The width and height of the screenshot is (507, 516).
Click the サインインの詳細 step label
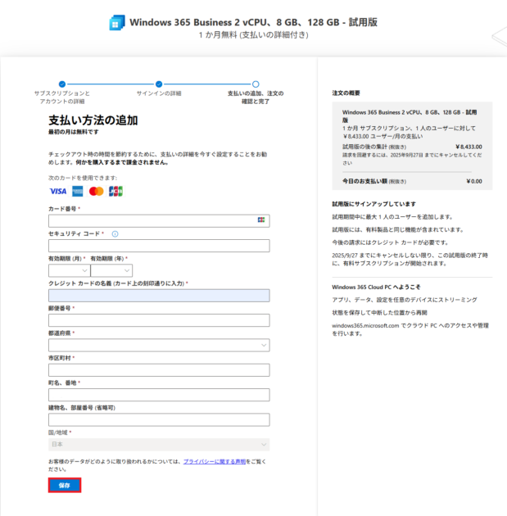159,93
